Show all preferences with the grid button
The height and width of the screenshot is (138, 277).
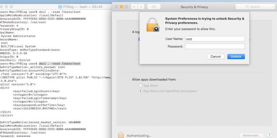[154, 7]
